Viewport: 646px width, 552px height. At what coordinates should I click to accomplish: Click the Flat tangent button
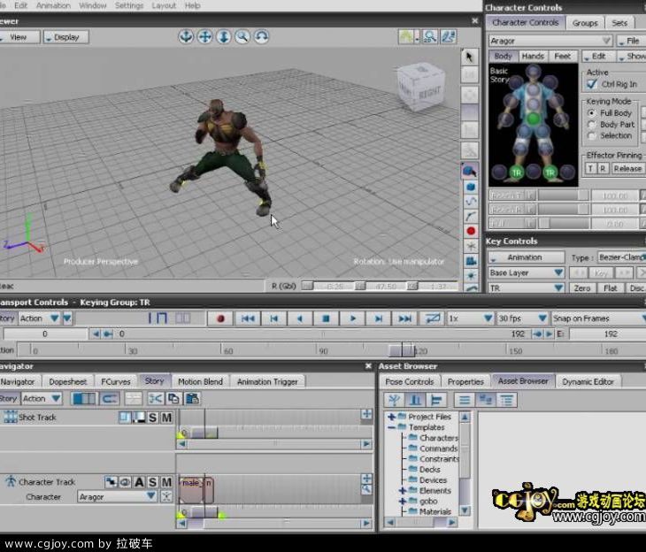610,288
